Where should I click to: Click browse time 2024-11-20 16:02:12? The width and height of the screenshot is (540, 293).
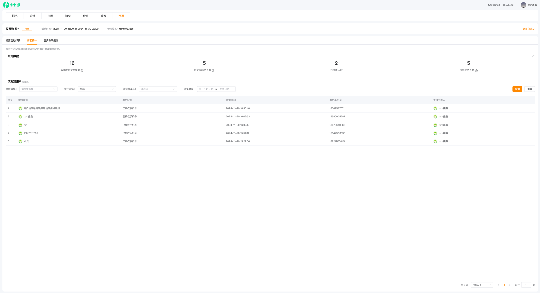[x=238, y=125]
